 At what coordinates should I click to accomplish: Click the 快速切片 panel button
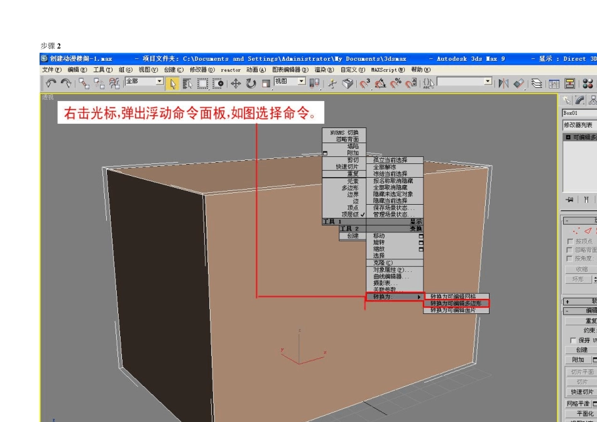coord(582,392)
